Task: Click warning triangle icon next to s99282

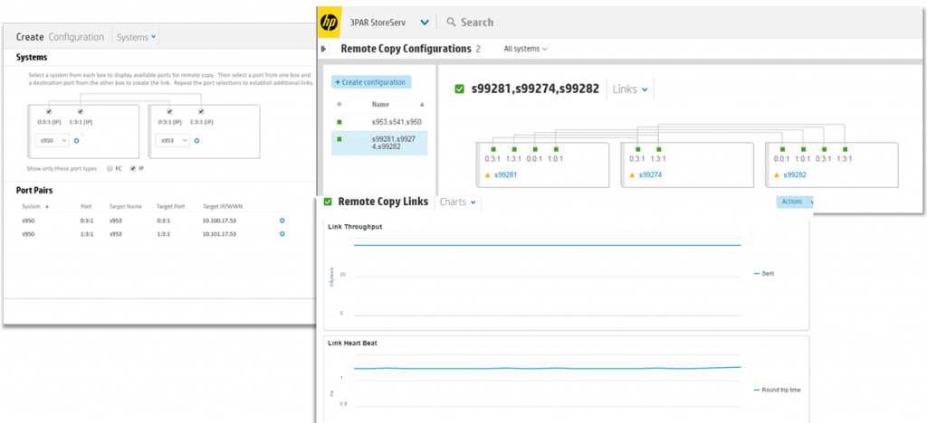Action: (x=777, y=175)
